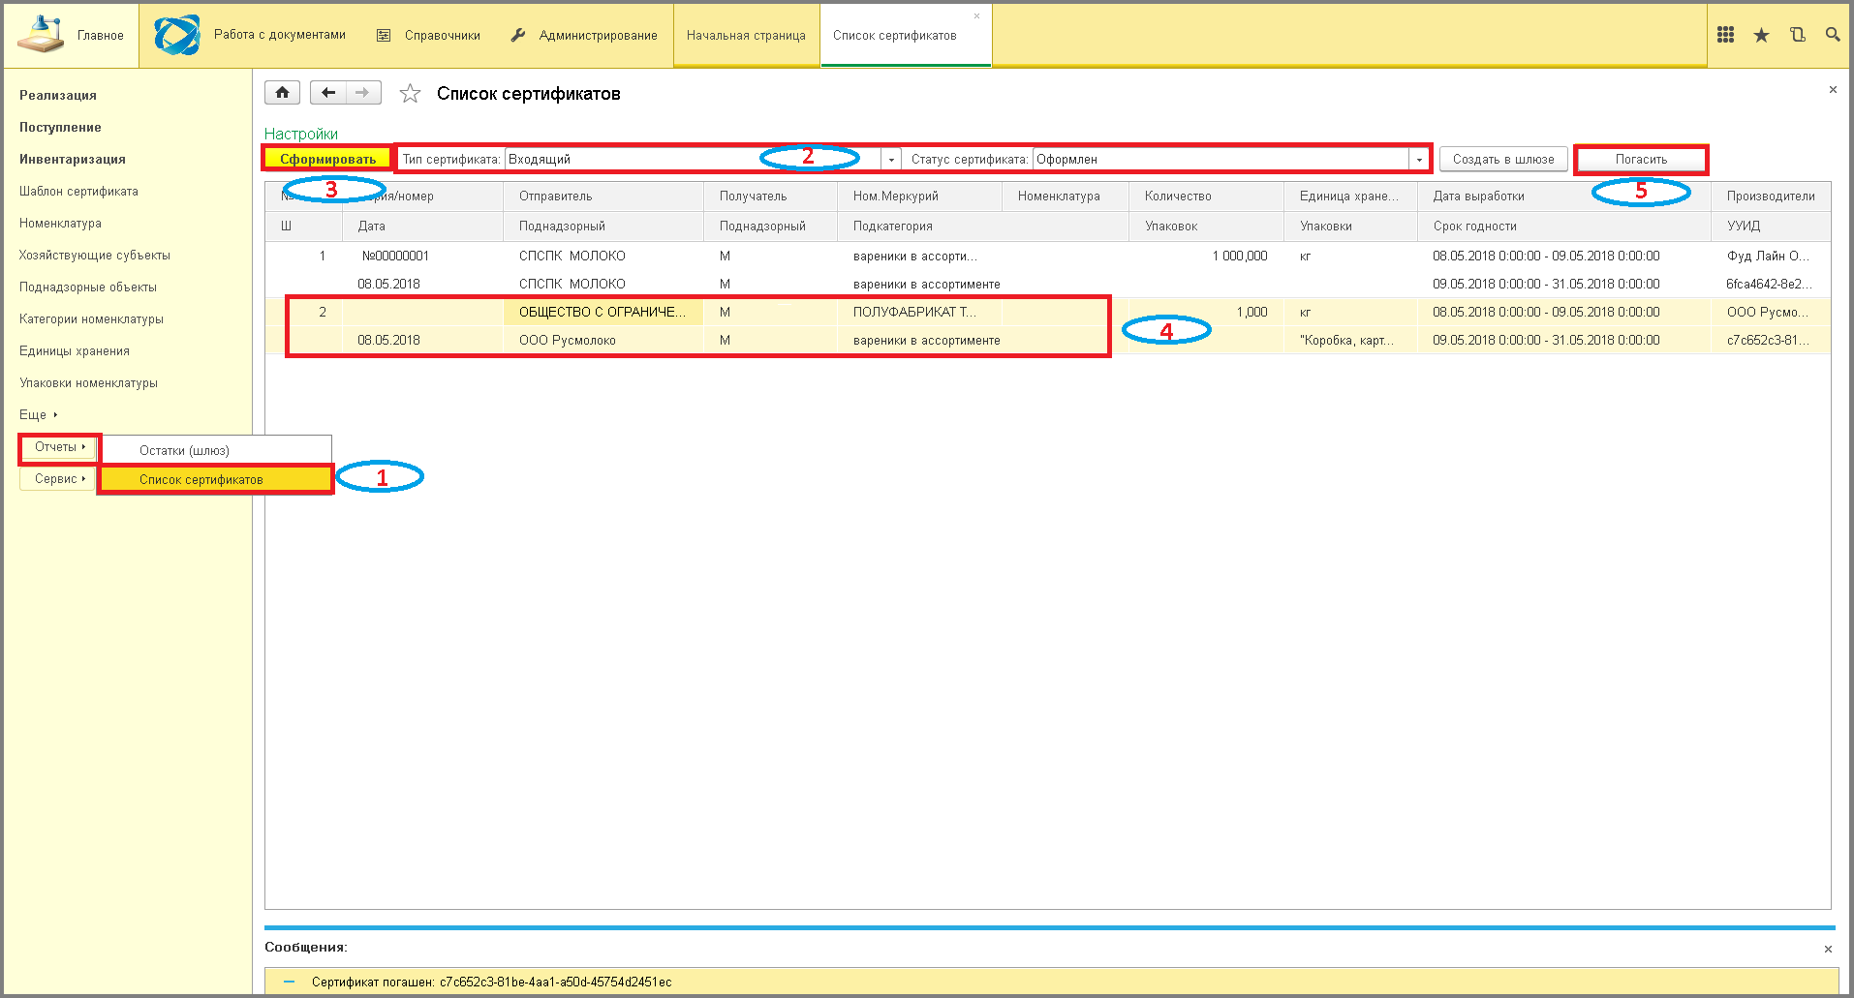Click the Ном.Меркурий column header
The height and width of the screenshot is (998, 1854).
pyautogui.click(x=919, y=196)
